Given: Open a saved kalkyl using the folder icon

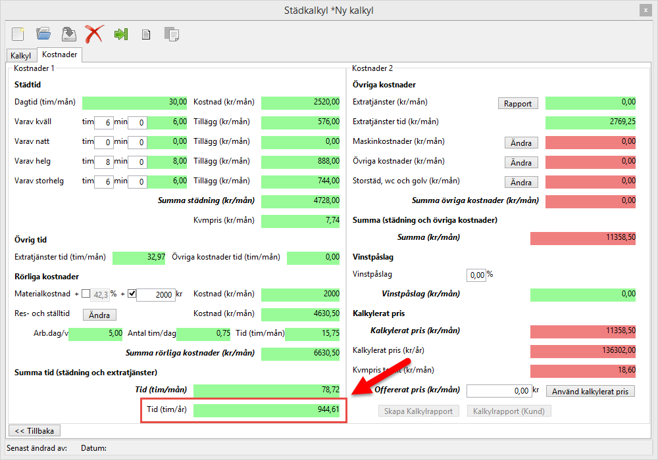Looking at the screenshot, I should pyautogui.click(x=43, y=34).
